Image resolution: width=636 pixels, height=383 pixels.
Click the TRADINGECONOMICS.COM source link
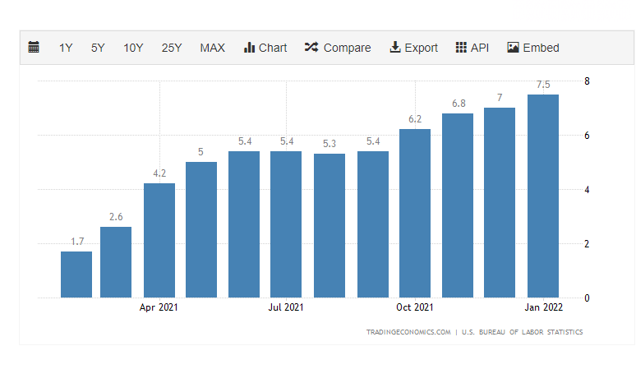tap(409, 332)
